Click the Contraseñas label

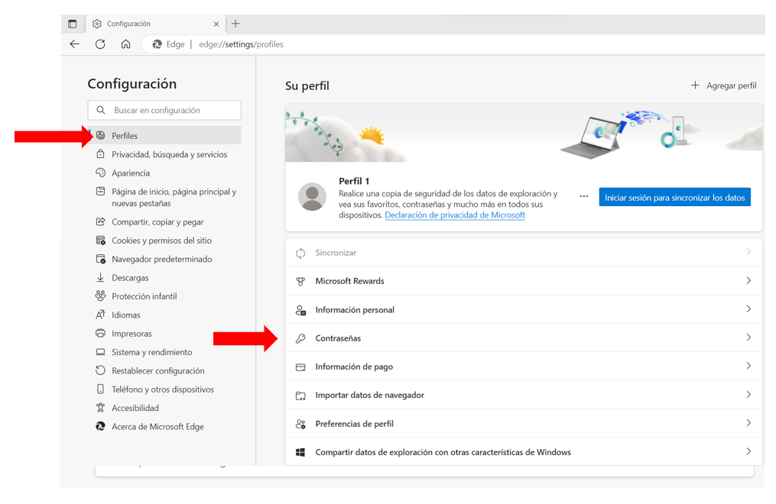[x=338, y=338]
